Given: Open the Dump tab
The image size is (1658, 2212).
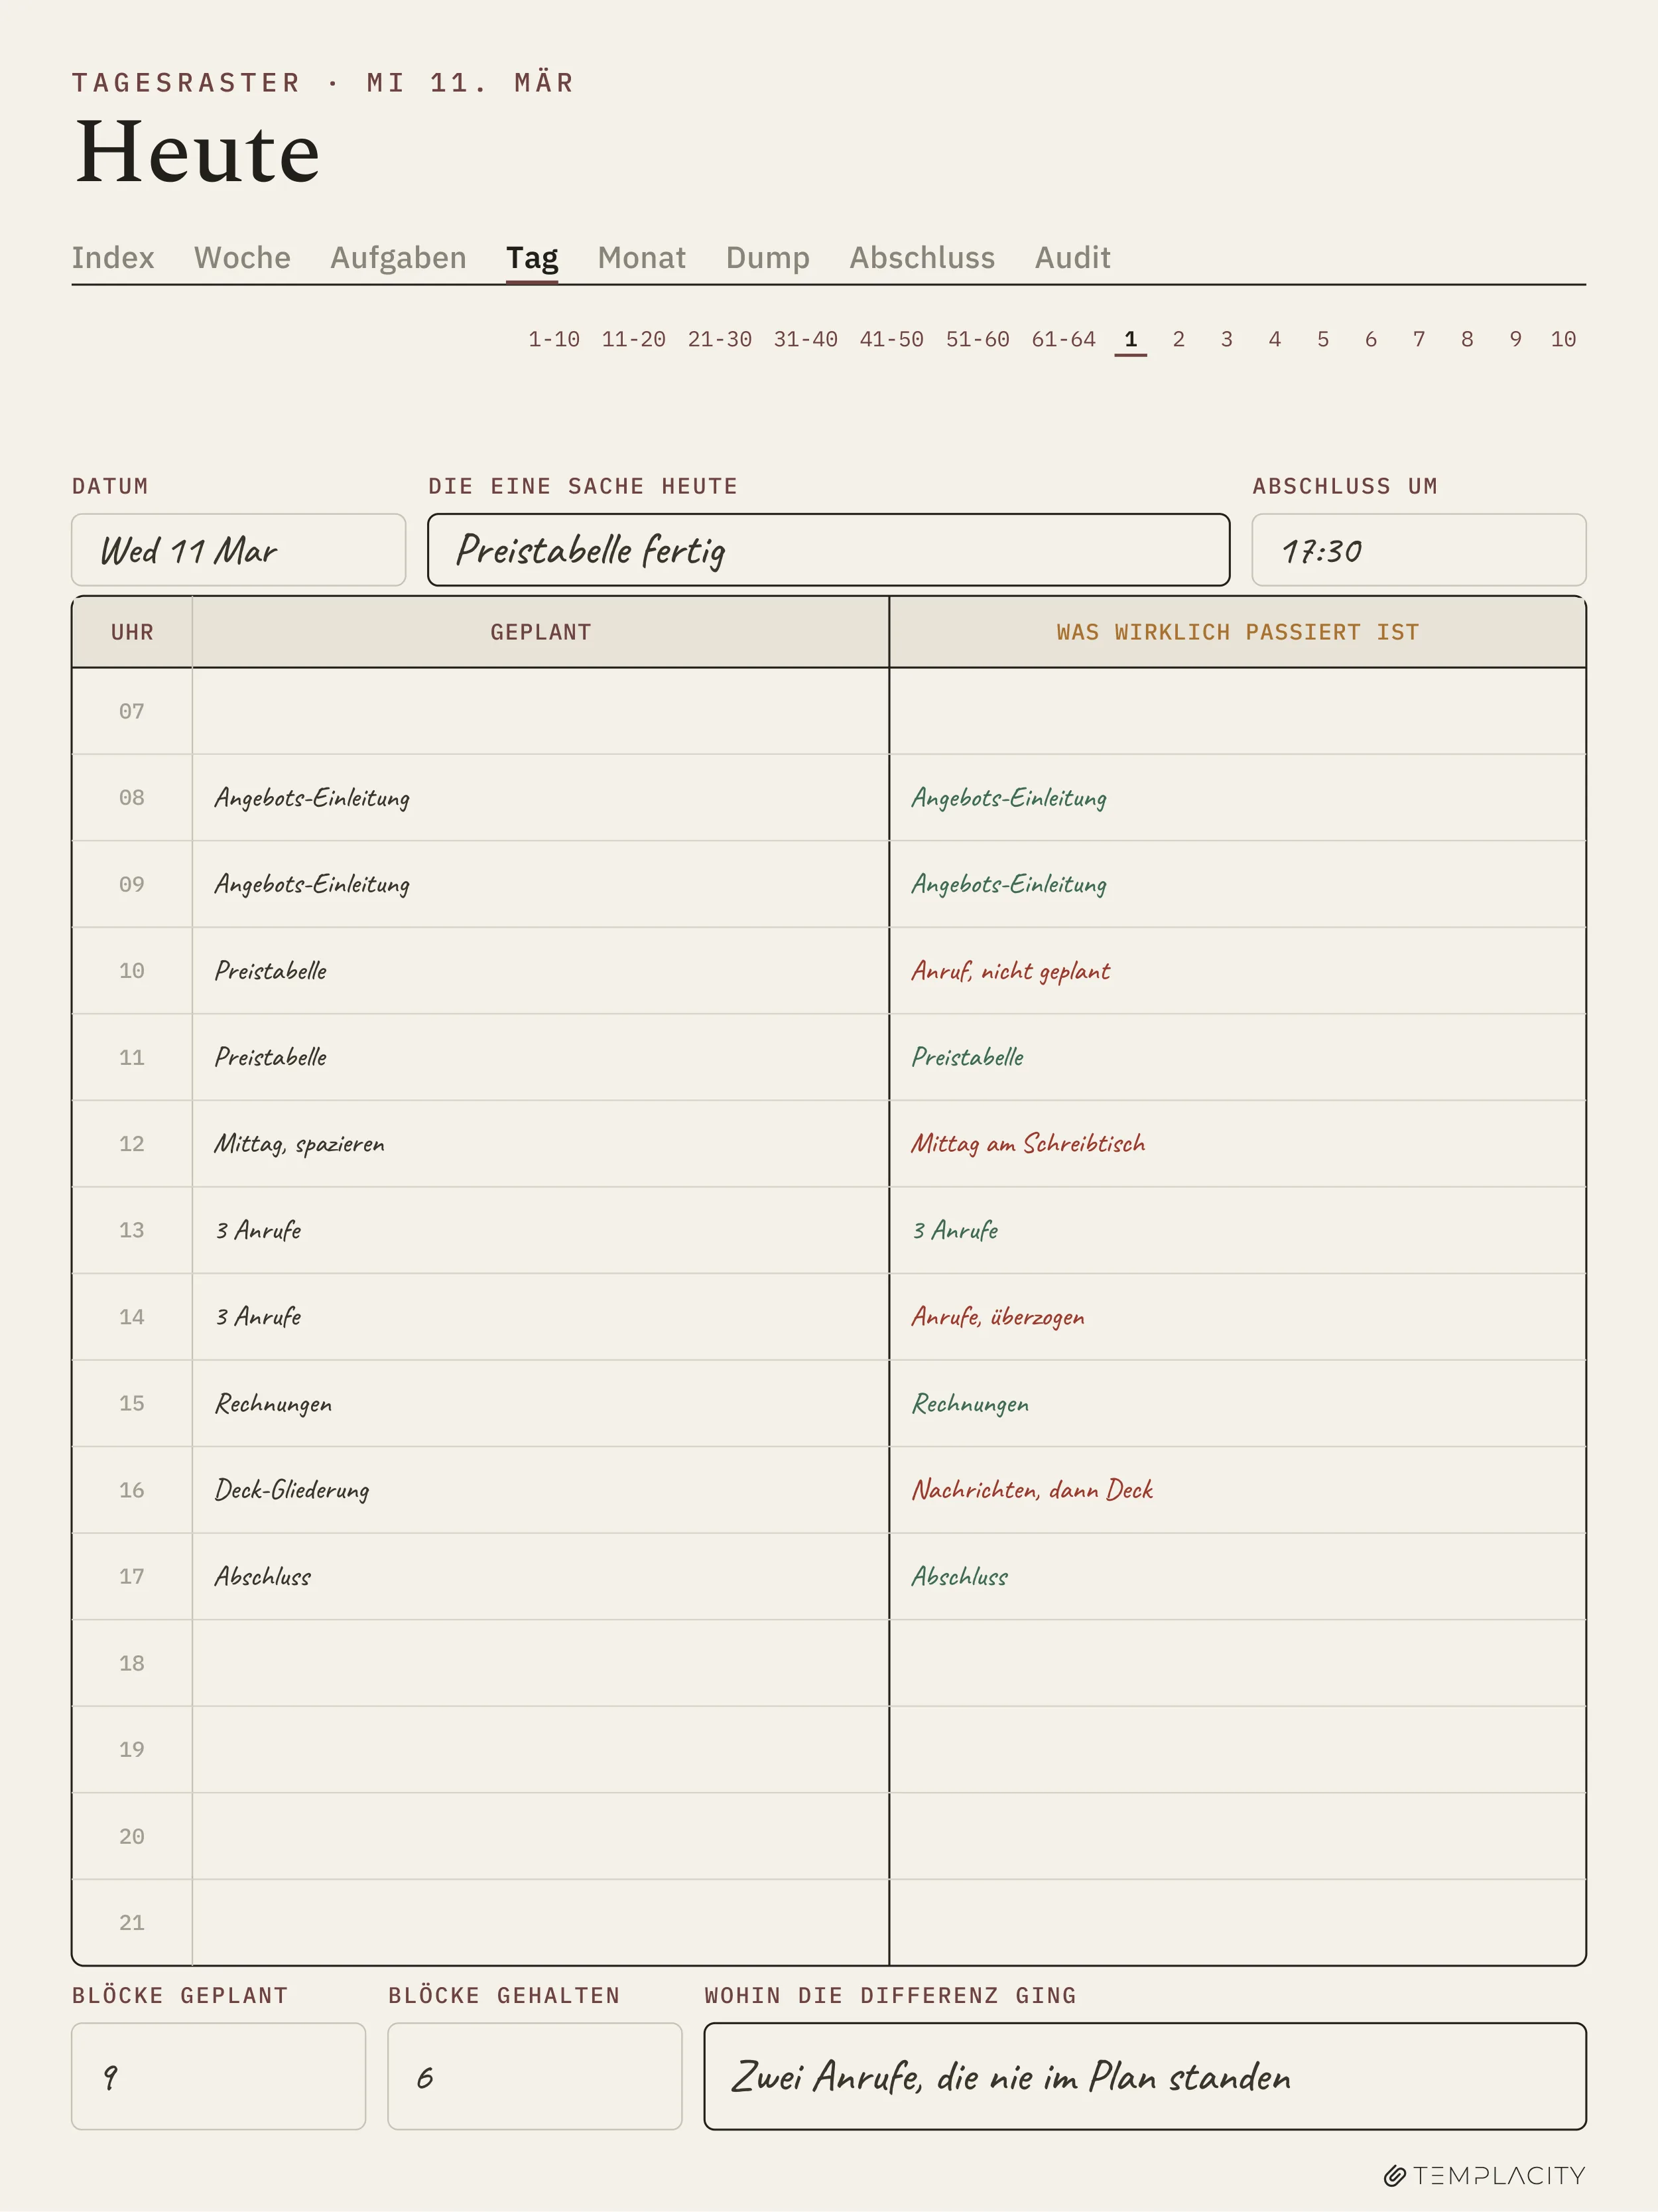Looking at the screenshot, I should point(767,258).
